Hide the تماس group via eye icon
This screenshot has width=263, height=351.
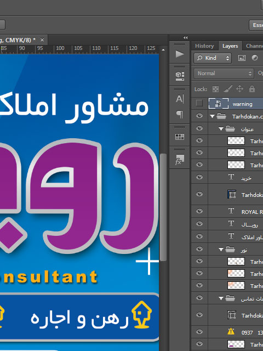199,298
